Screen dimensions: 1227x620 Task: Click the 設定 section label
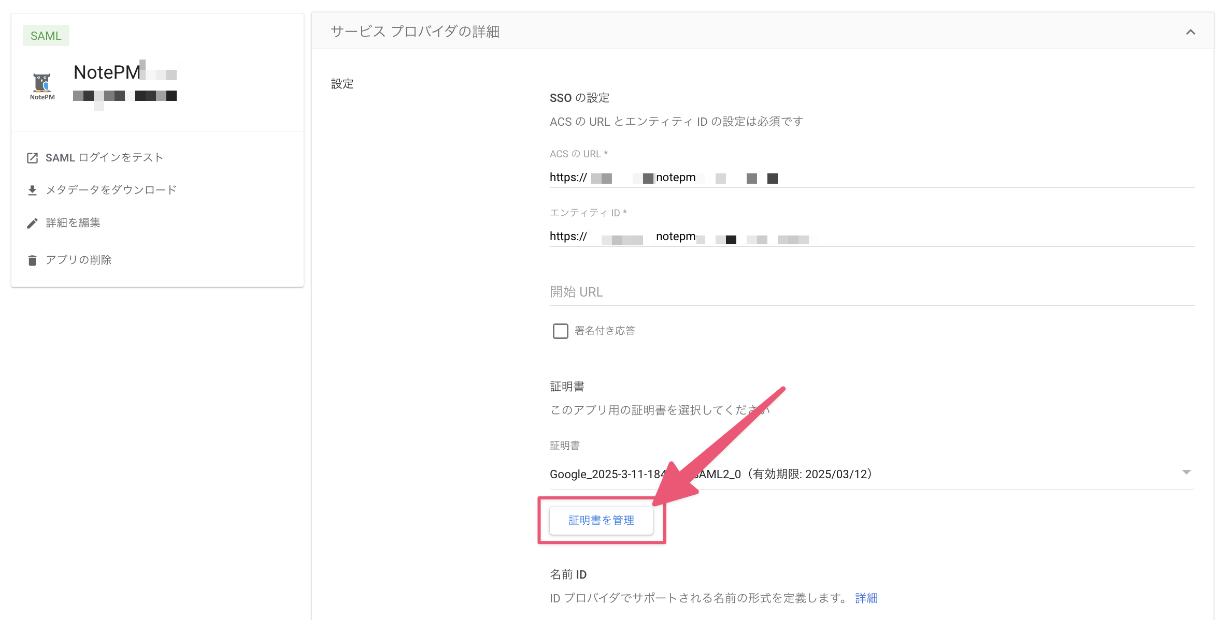click(342, 84)
